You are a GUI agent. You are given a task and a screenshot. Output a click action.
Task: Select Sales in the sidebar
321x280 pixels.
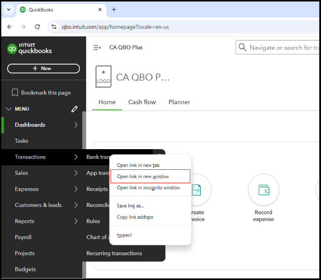pyautogui.click(x=21, y=173)
